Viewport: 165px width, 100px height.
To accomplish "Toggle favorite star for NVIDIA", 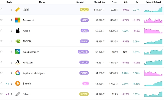I will click(x=1, y=41).
